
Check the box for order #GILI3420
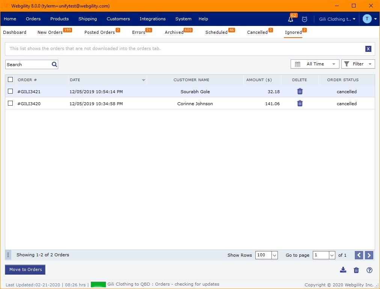coord(10,103)
